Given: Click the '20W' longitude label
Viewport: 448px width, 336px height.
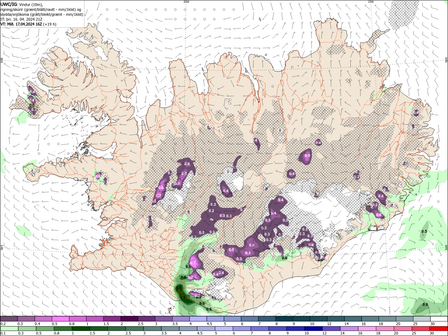Looking at the screenshot, I should [186, 1].
